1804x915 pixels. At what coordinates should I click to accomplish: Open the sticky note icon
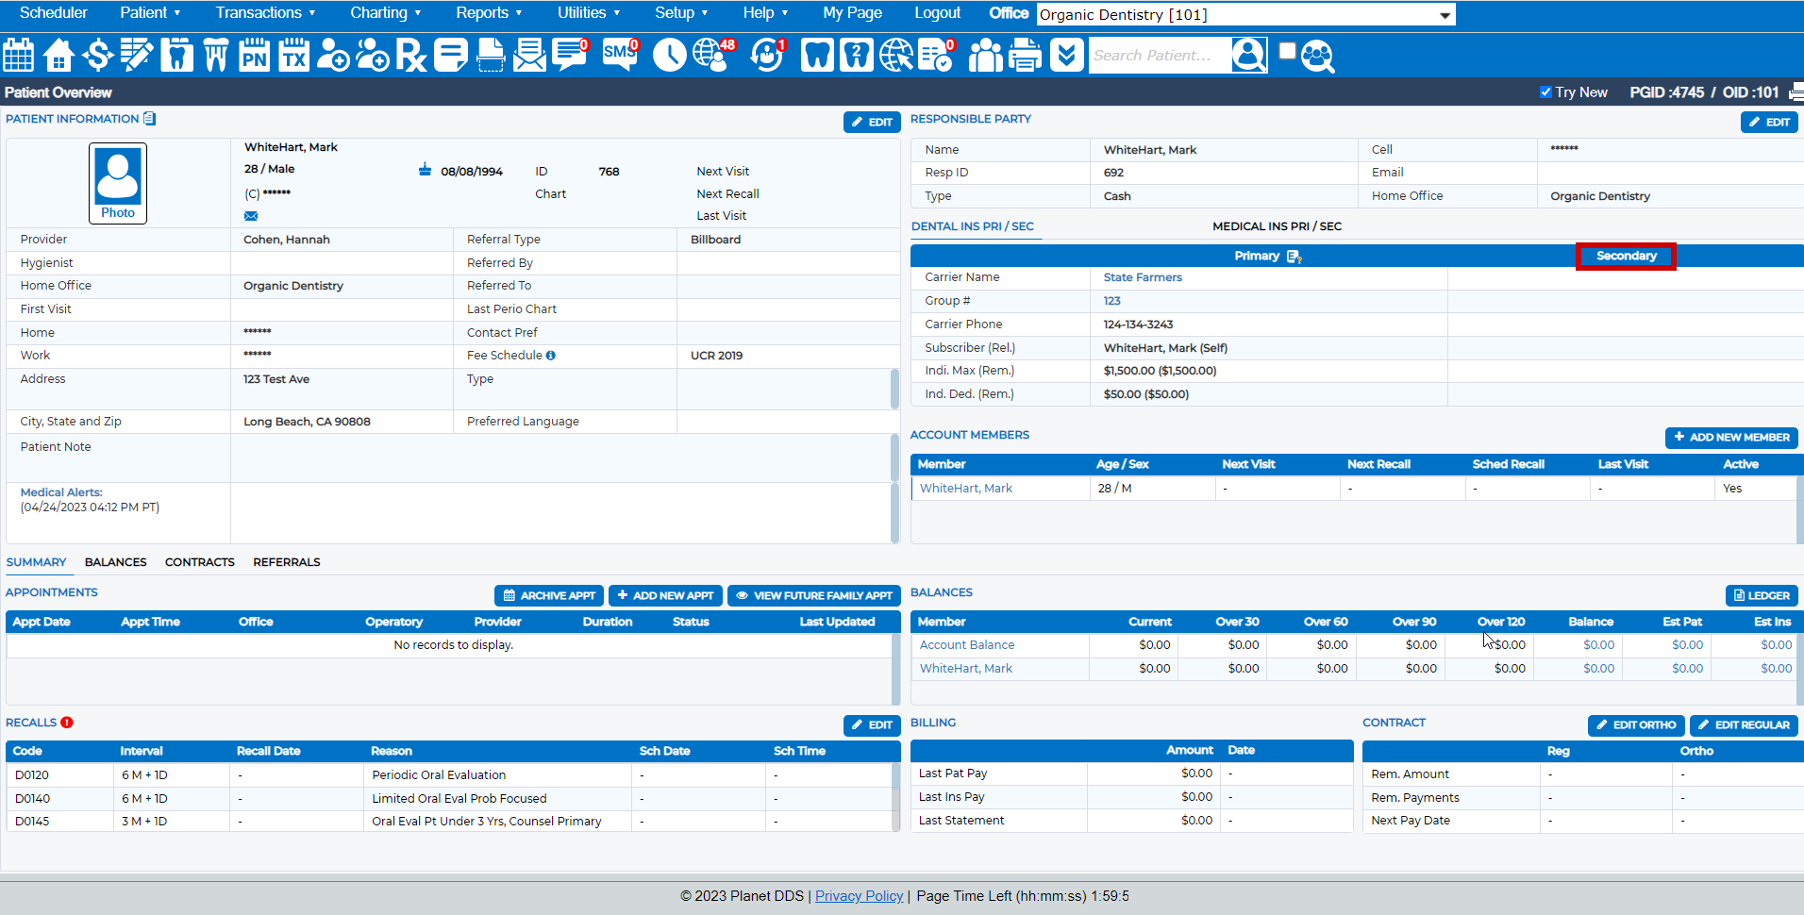coord(451,56)
